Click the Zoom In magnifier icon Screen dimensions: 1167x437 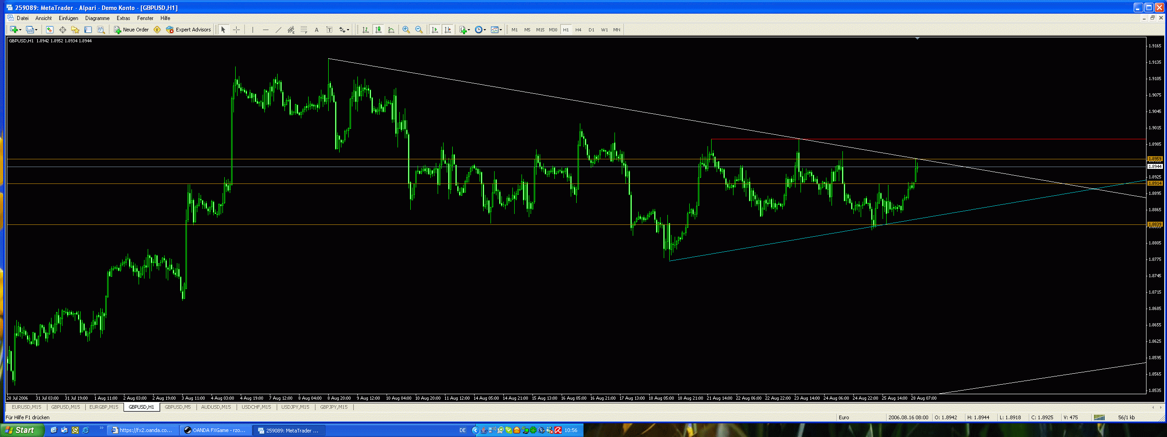coord(406,30)
